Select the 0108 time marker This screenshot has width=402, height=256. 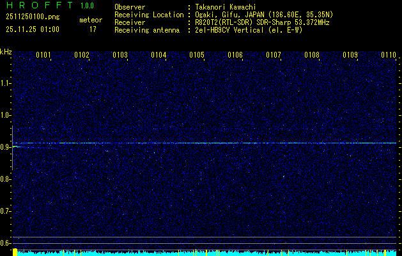tap(312, 56)
